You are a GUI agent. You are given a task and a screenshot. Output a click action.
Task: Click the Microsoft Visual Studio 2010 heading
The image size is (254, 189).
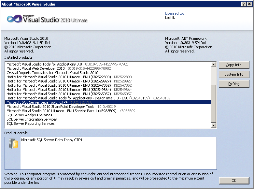point(26,38)
